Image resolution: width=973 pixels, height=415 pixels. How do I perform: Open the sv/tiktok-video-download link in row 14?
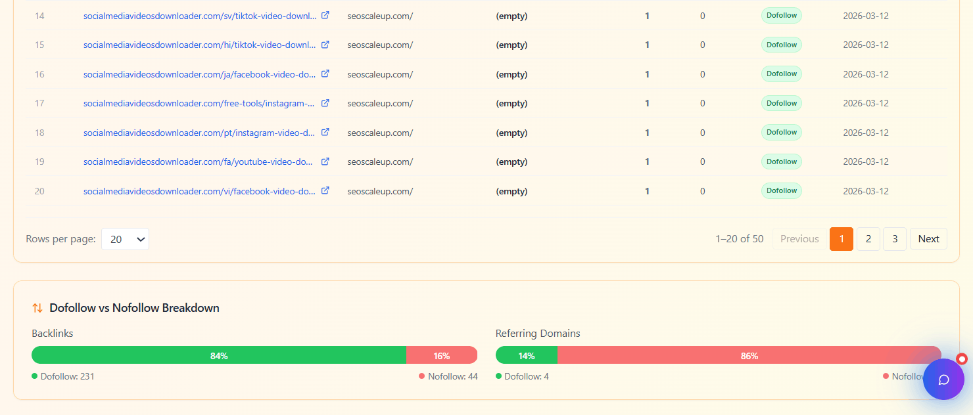point(199,16)
